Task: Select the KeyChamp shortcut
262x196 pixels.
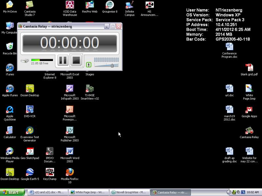Action: click(x=50, y=174)
